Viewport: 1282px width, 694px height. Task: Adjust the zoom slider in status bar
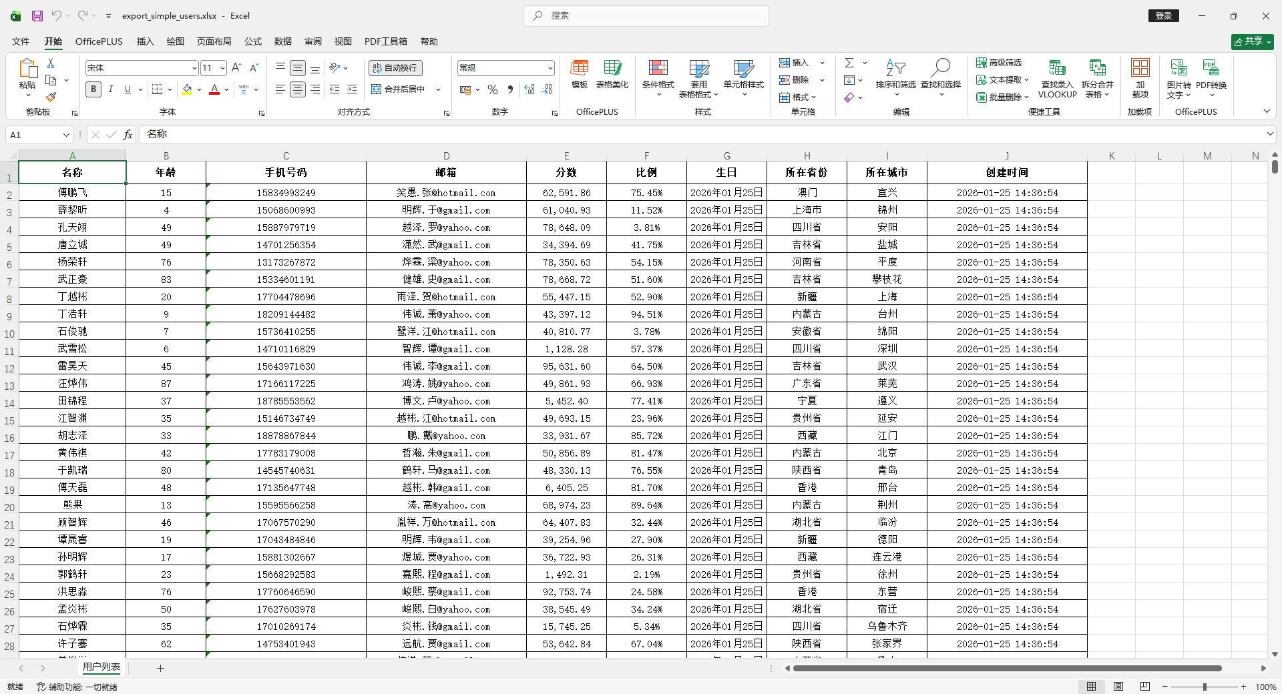1205,687
